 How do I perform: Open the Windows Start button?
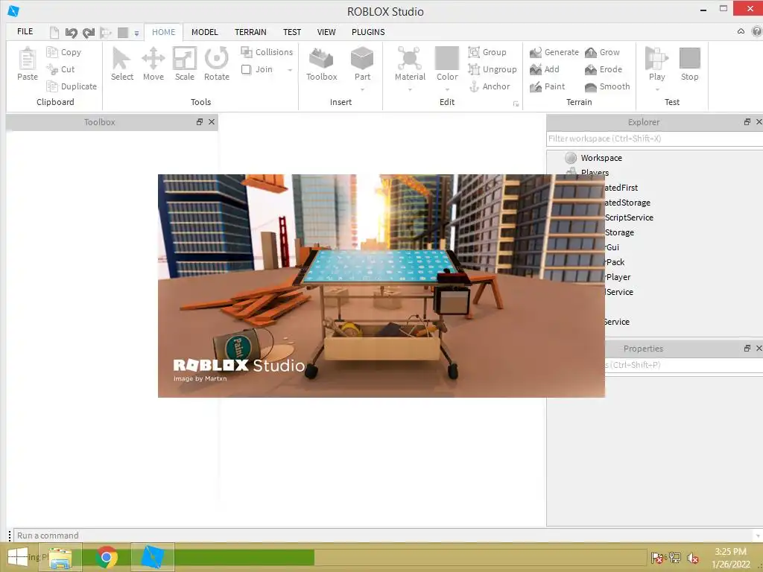tap(18, 557)
